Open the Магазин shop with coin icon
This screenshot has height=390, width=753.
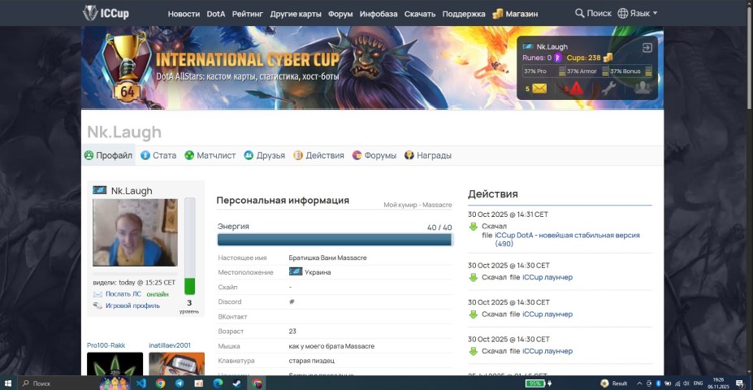point(515,14)
